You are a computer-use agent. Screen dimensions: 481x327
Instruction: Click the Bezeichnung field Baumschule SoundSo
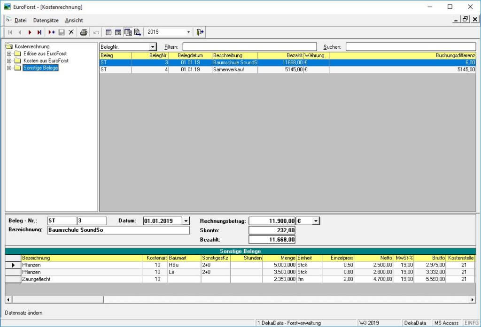[x=118, y=230]
